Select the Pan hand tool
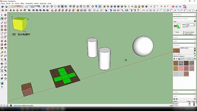The height and width of the screenshot is (111, 197). pos(5,64)
